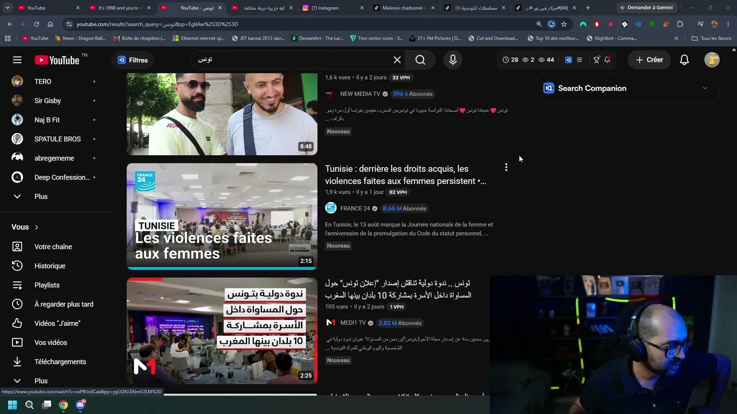Open Windows taskbar search
737x414 pixels.
click(29, 405)
